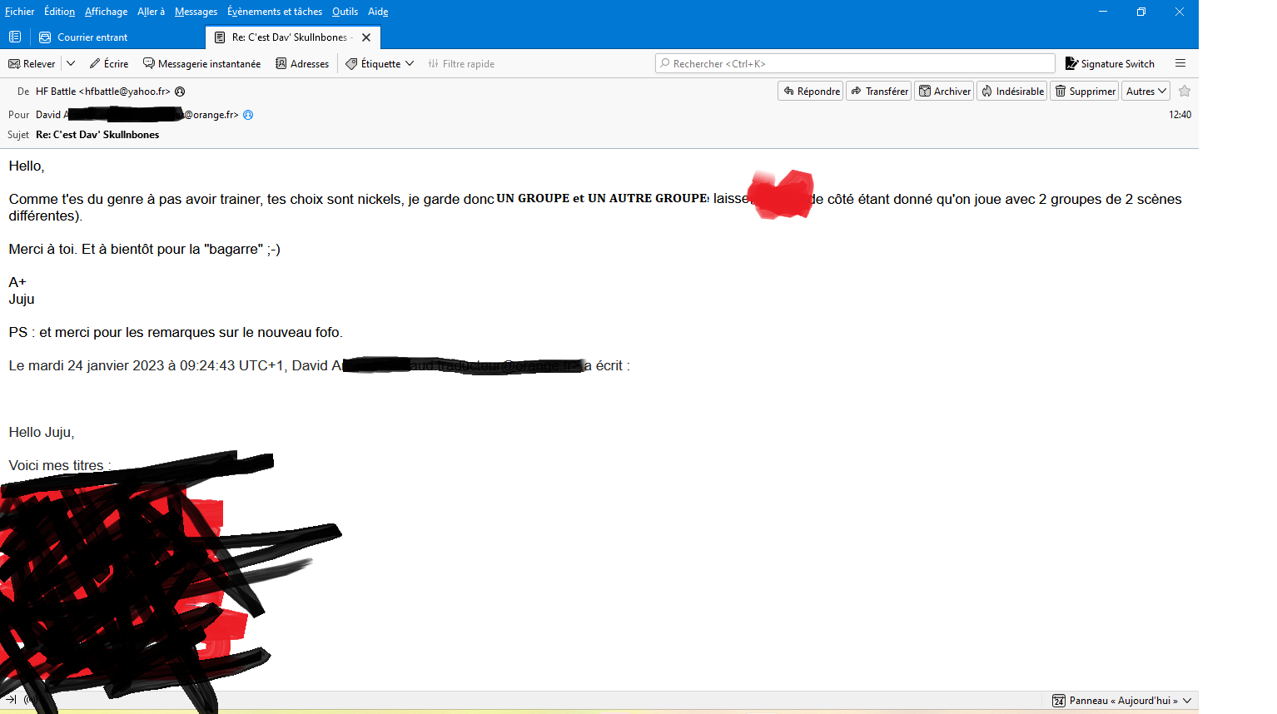Screen dimensions: 1277x714
Task: Mark the message as Indésirable
Action: point(1012,92)
